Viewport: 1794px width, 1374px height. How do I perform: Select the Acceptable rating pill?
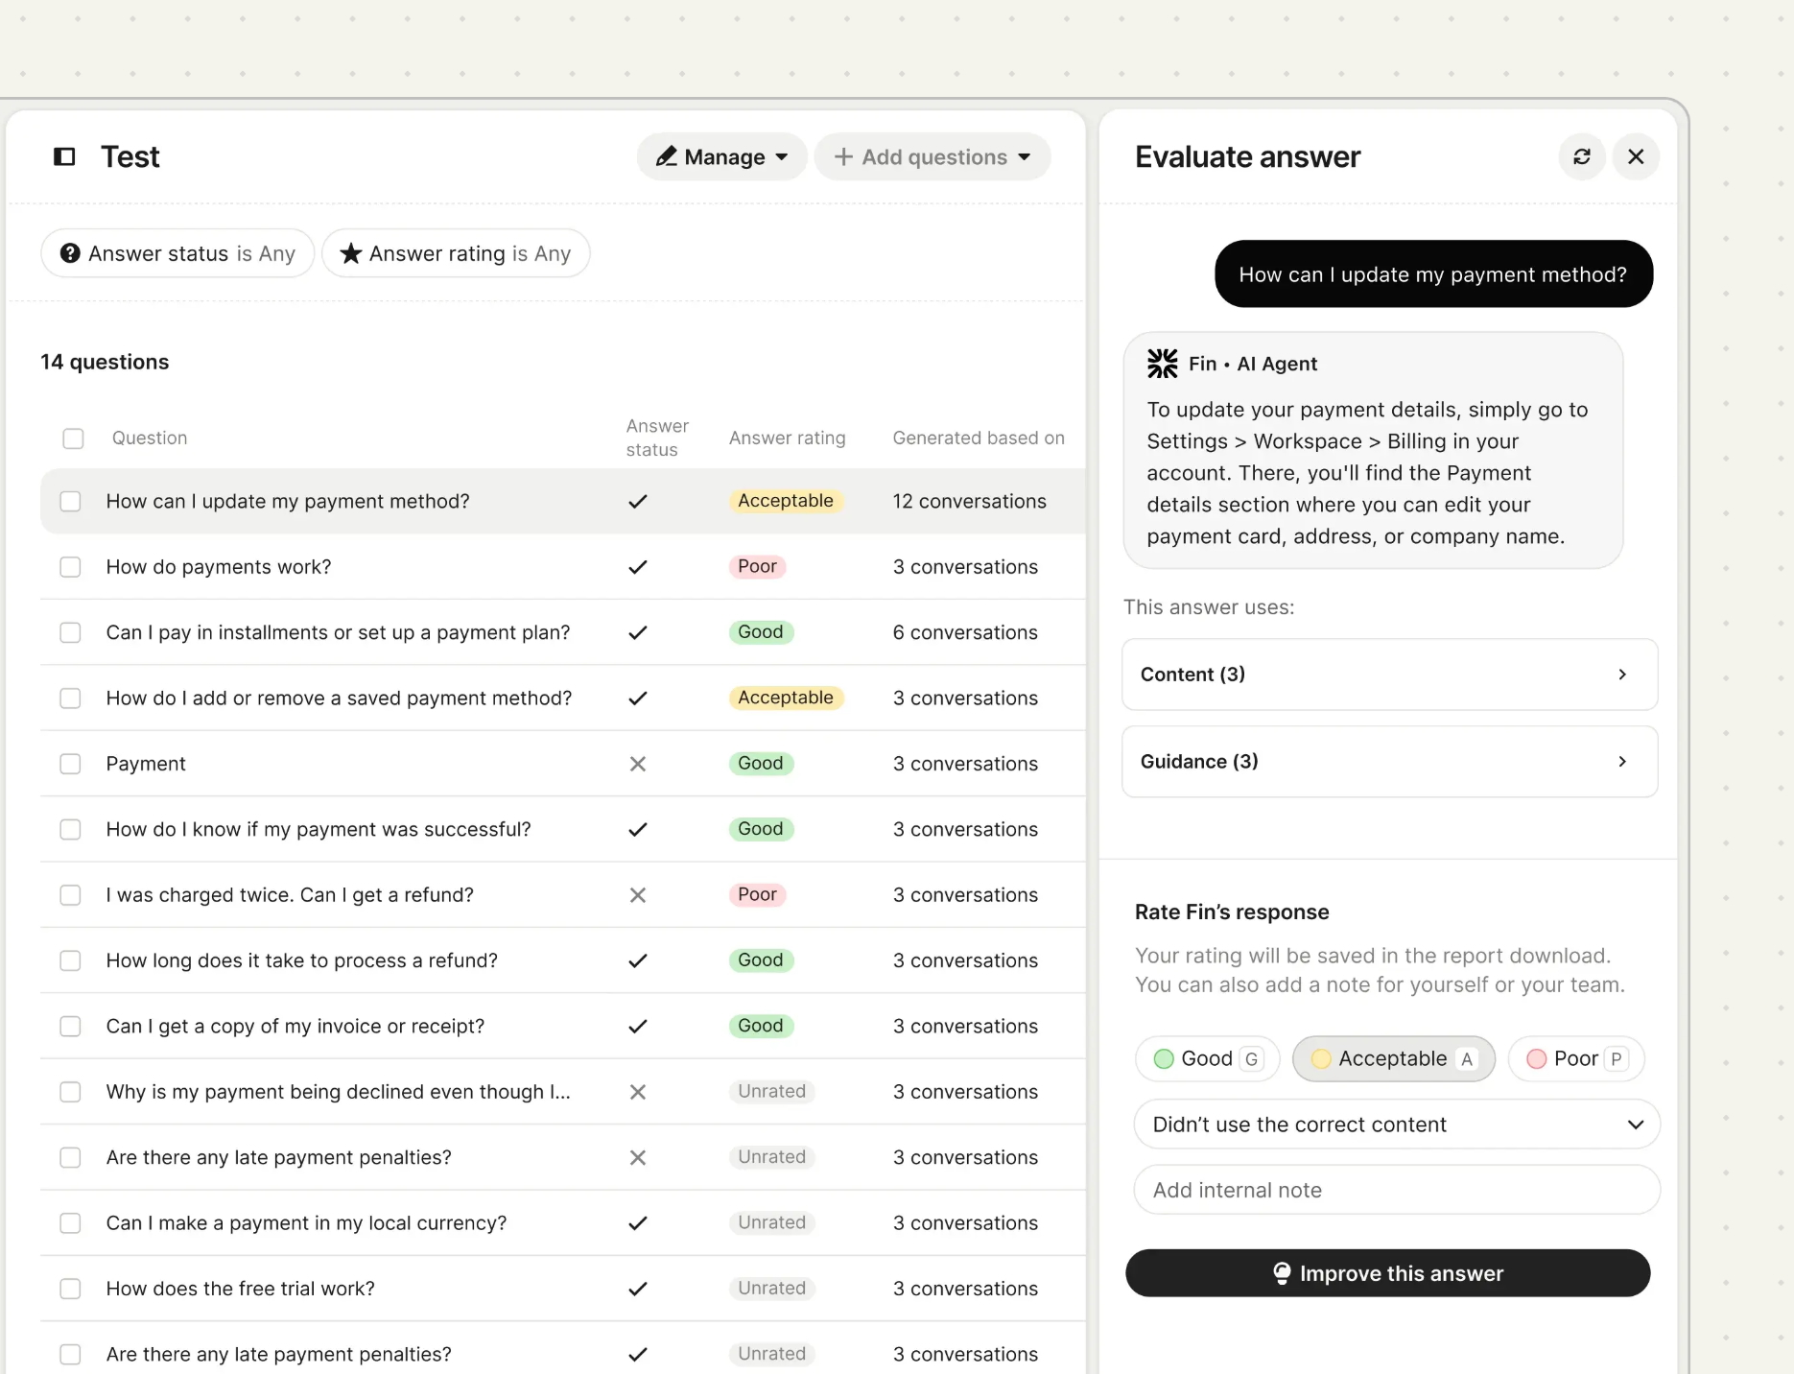pyautogui.click(x=1392, y=1058)
